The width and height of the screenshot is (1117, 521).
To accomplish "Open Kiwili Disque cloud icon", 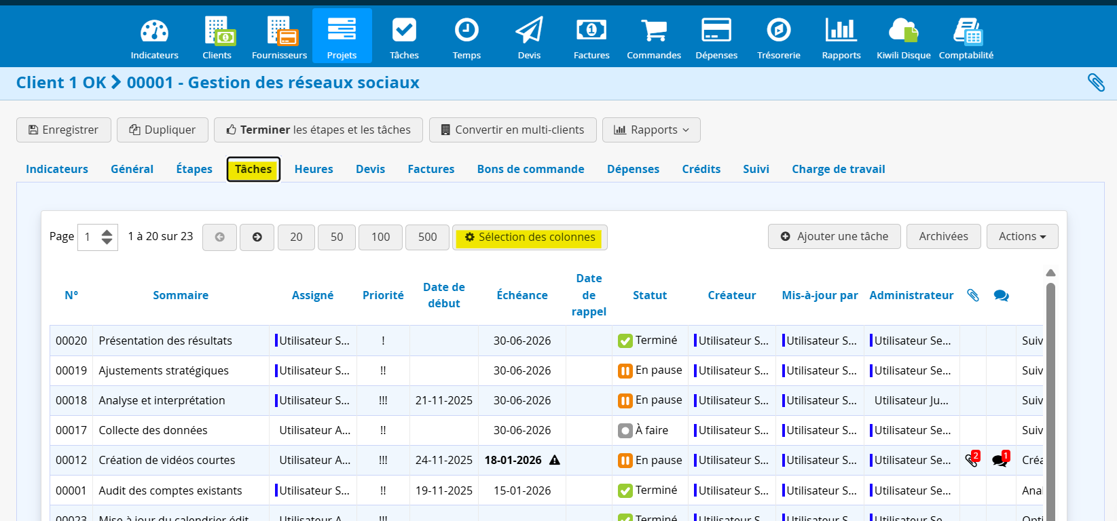I will (x=903, y=31).
